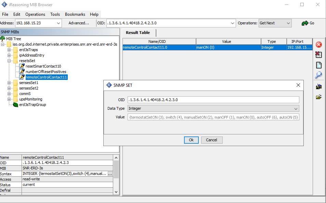Click the Syntax ellipsis button

[110, 174]
